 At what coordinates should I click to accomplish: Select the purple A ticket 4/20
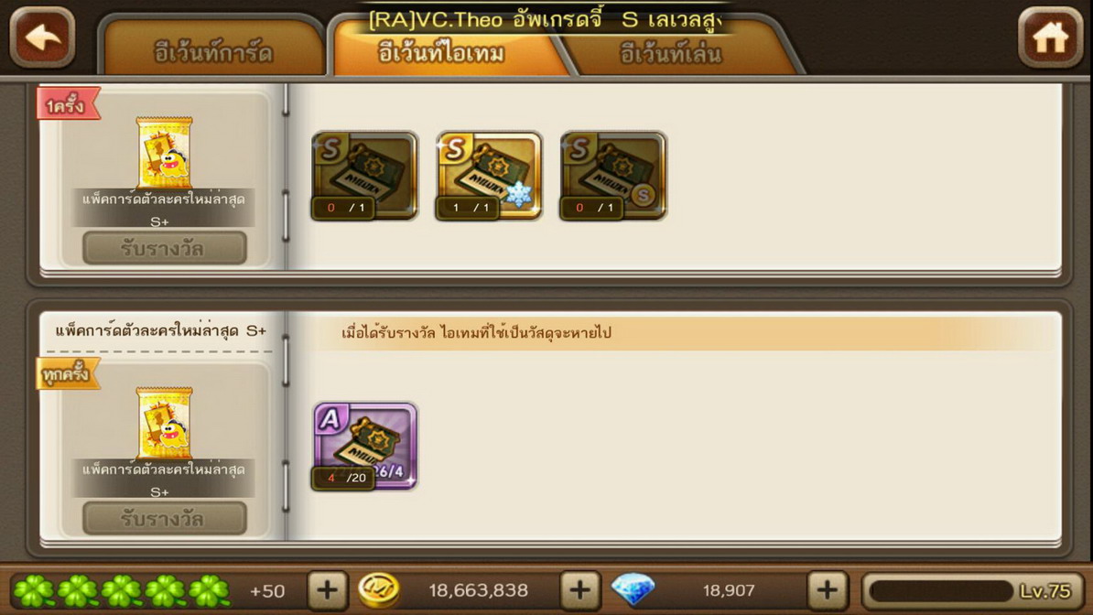[364, 447]
